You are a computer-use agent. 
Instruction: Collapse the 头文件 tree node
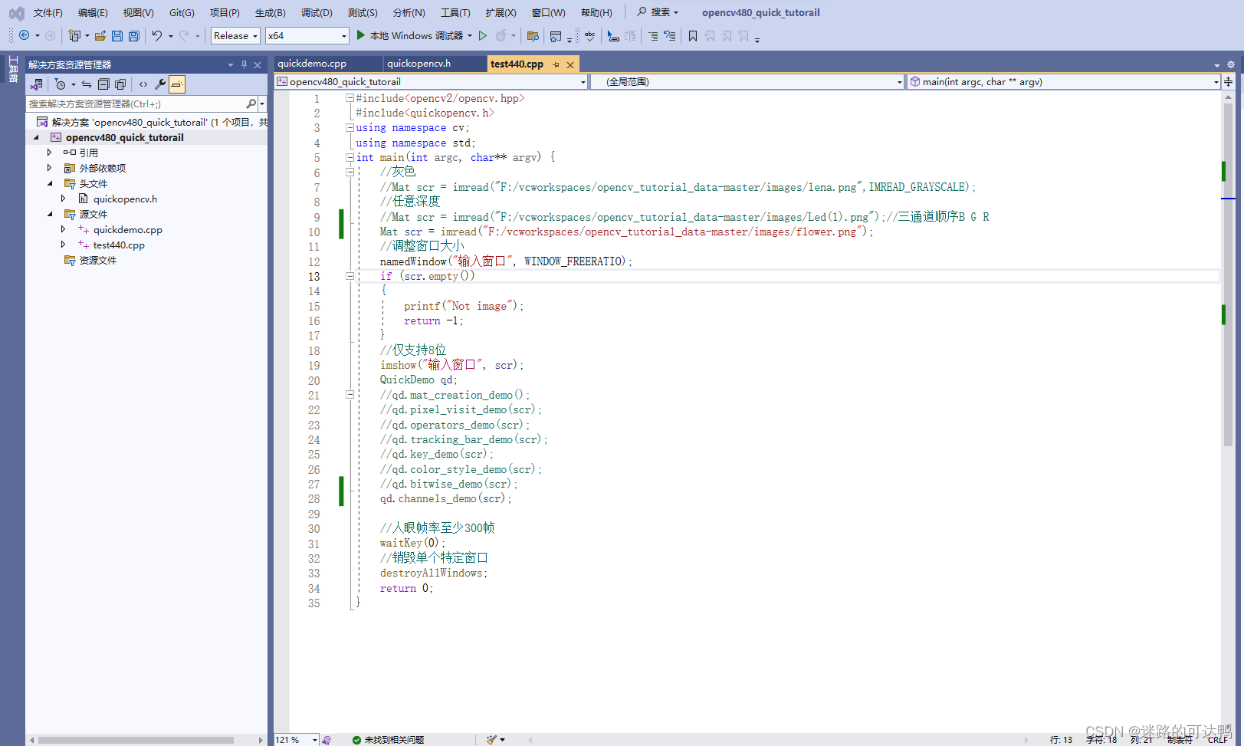click(49, 183)
